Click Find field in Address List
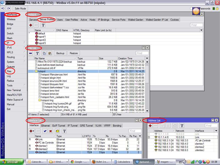 pos(211,126)
